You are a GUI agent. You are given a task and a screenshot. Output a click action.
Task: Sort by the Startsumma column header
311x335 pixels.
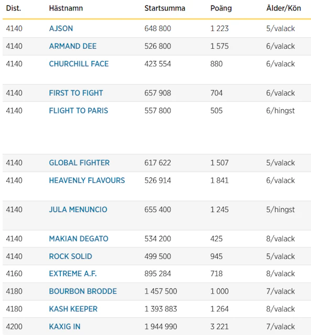[165, 8]
